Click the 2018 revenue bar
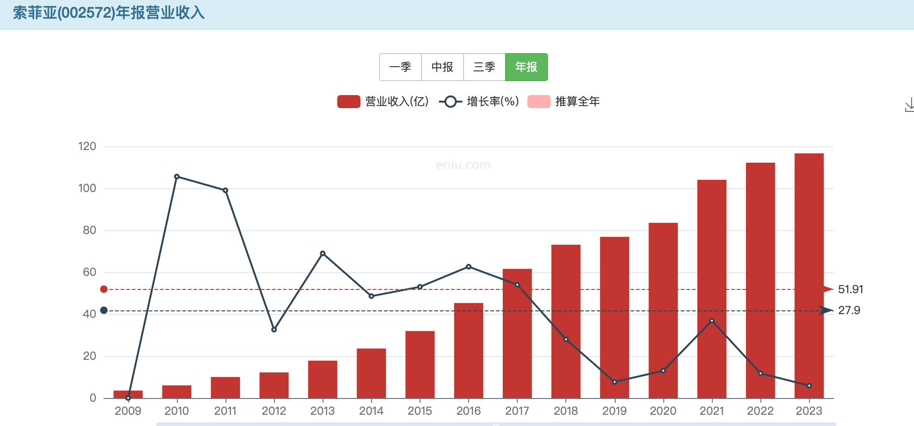 pyautogui.click(x=566, y=321)
